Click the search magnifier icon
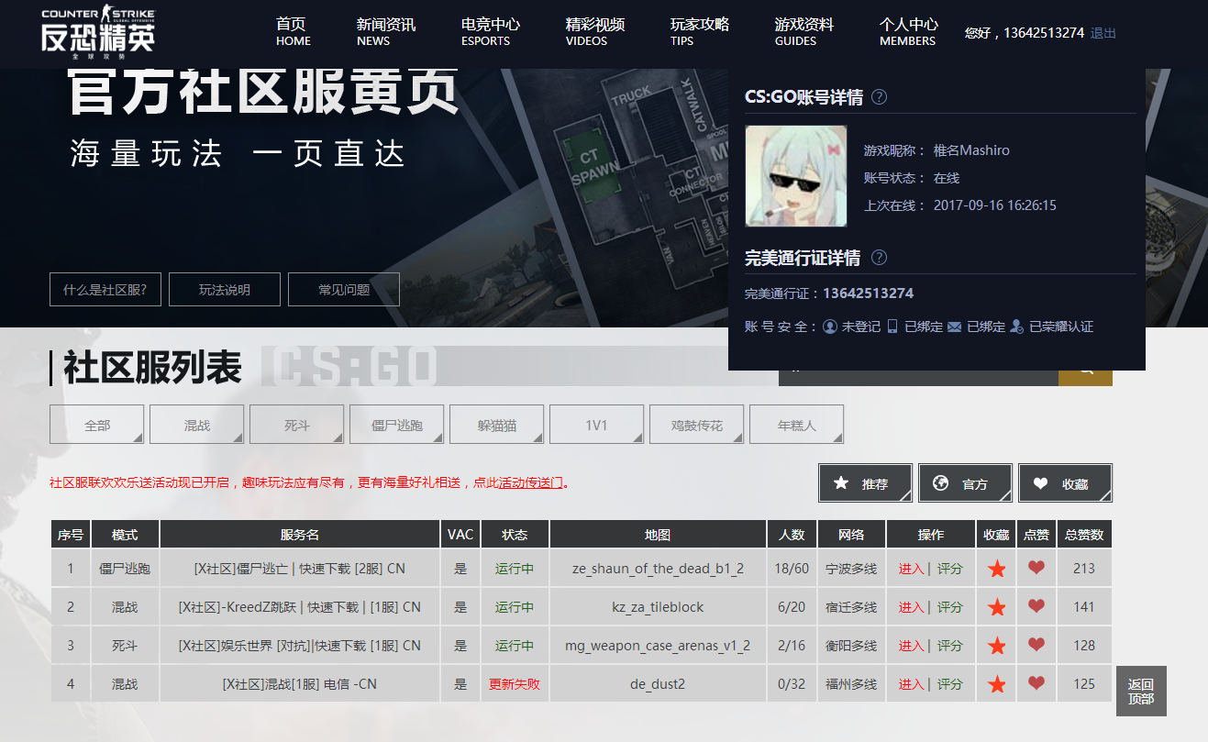1208x742 pixels. [x=1085, y=371]
